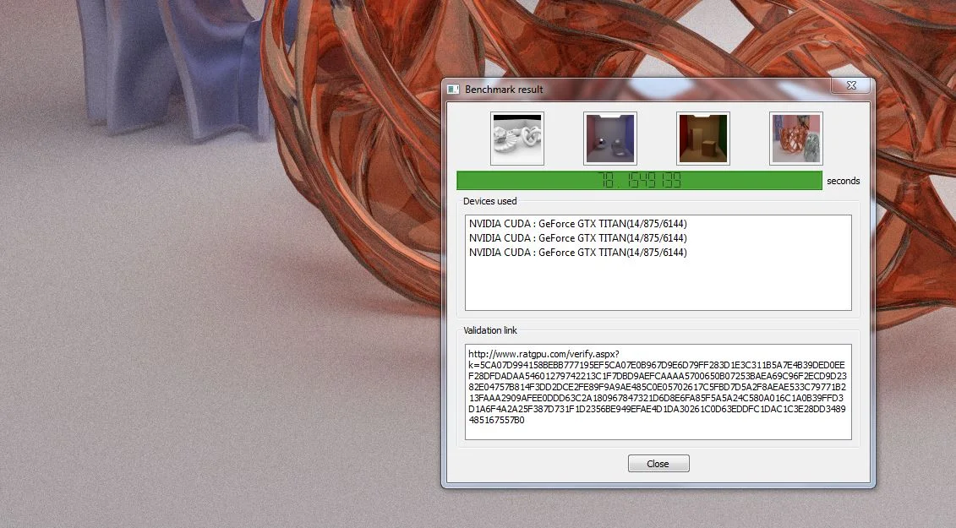The height and width of the screenshot is (528, 956).
Task: Click the ratgpu.com verify URL text
Action: point(658,387)
